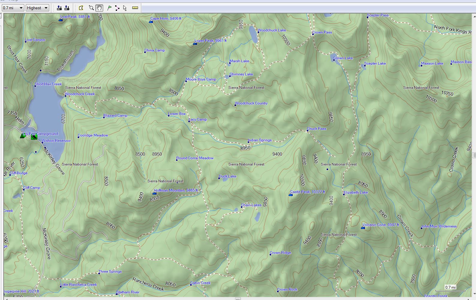This screenshot has width=476, height=300.
Task: Click the splitter grip at the map's bottom edge
Action: pos(238,299)
